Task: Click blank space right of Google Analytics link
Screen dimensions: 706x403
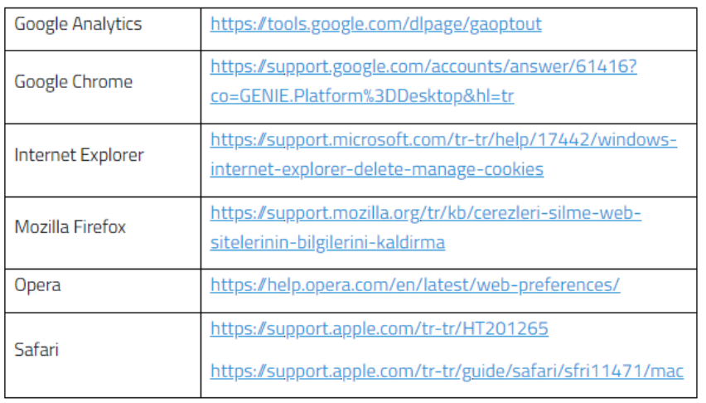Action: (x=620, y=24)
